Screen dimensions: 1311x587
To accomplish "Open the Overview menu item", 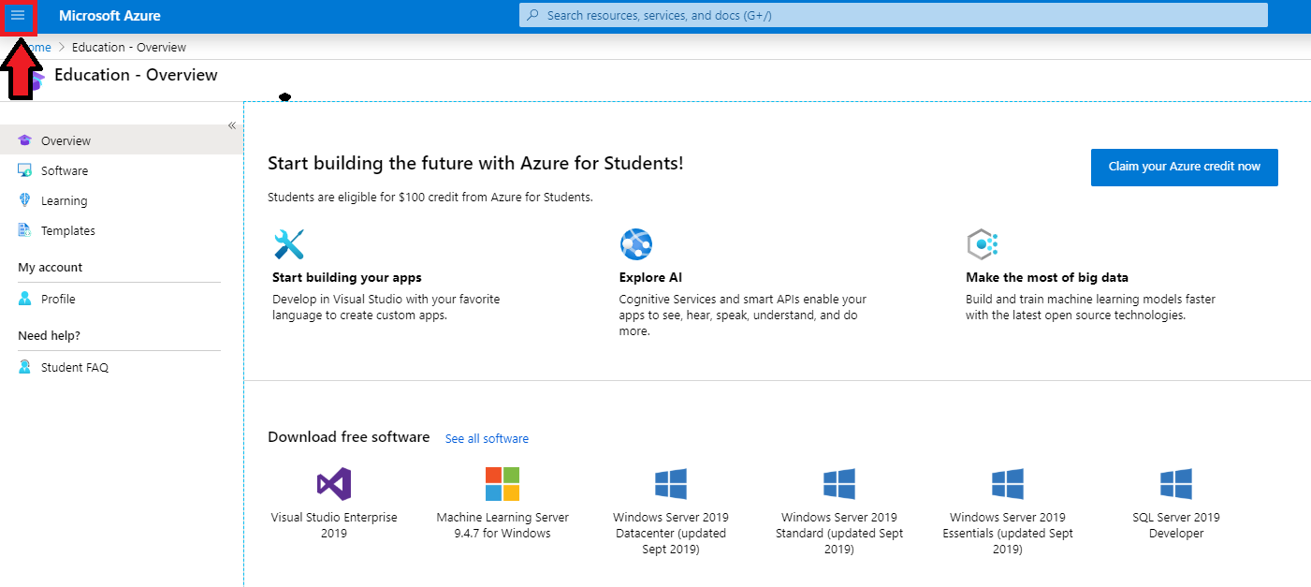I will (x=122, y=140).
